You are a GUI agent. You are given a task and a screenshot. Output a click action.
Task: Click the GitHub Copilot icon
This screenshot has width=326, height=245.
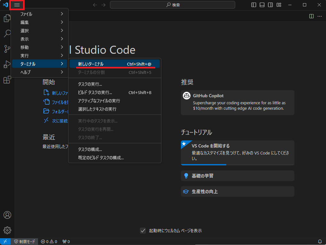click(187, 96)
